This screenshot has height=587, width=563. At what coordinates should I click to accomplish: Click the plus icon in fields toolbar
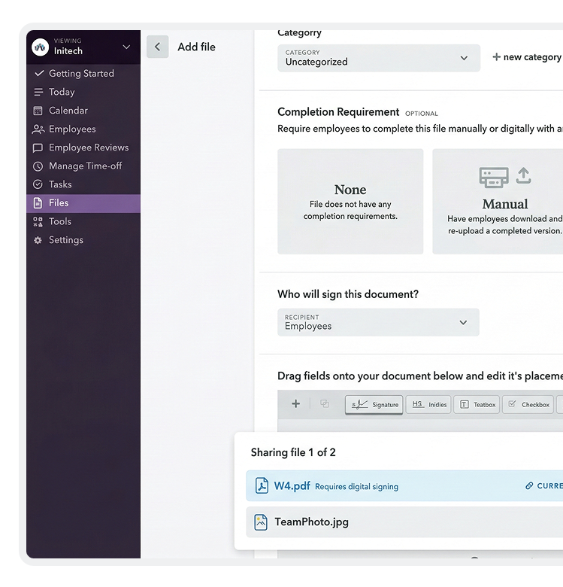click(295, 404)
